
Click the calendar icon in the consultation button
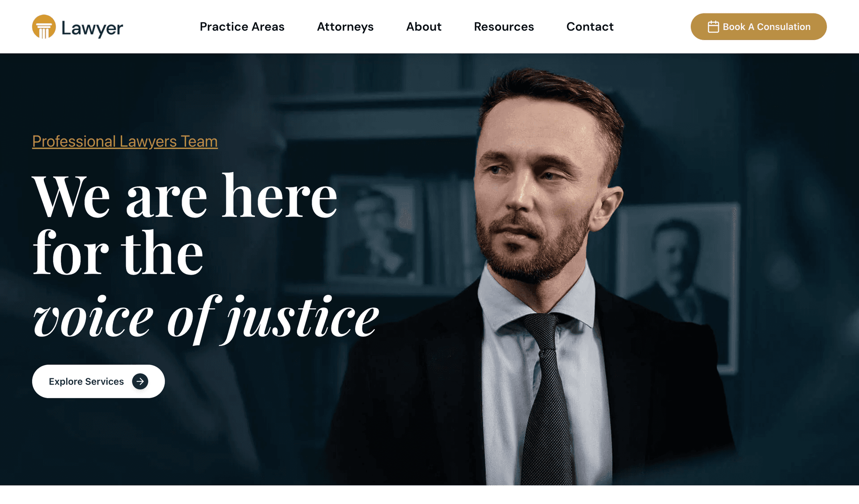[713, 27]
